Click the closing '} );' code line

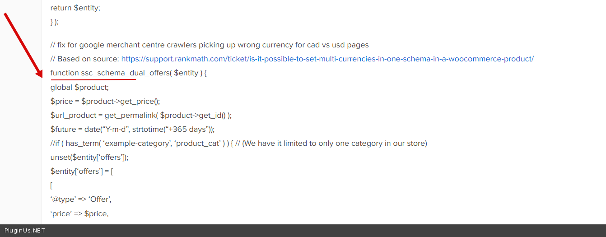click(55, 22)
